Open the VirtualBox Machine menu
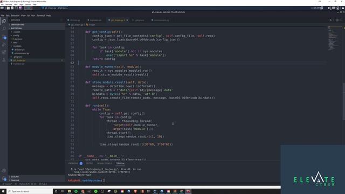The height and width of the screenshot is (194, 345). (9, 4)
